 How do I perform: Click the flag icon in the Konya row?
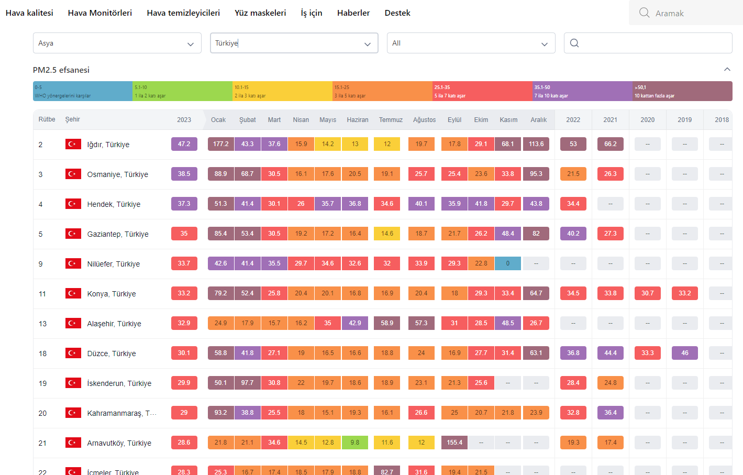point(73,293)
